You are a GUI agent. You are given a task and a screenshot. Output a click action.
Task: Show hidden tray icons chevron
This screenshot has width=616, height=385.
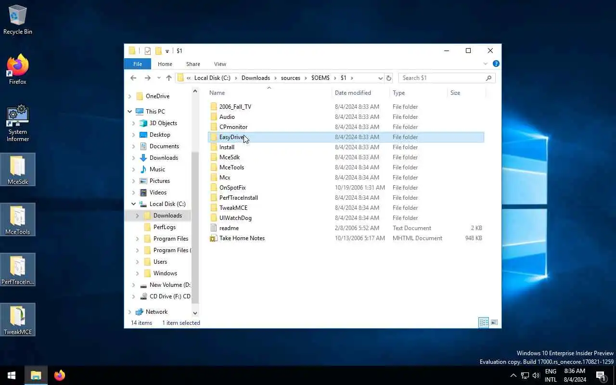(513, 375)
